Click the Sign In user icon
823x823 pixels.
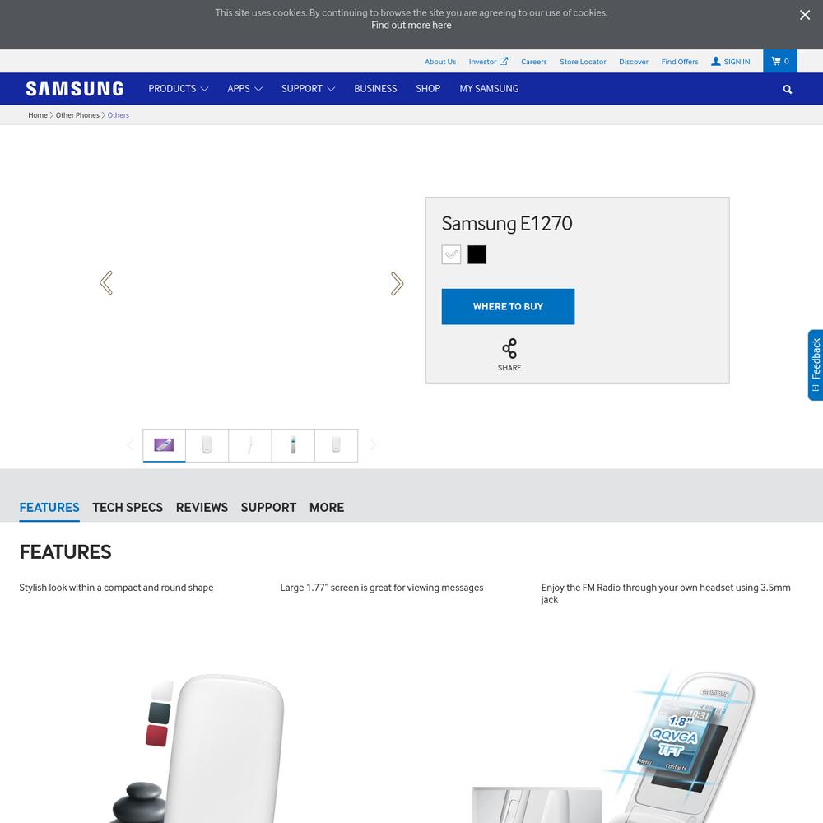[715, 62]
